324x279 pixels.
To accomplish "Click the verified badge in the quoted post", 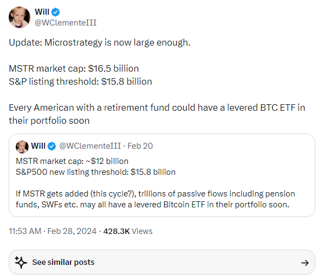I will (51, 146).
